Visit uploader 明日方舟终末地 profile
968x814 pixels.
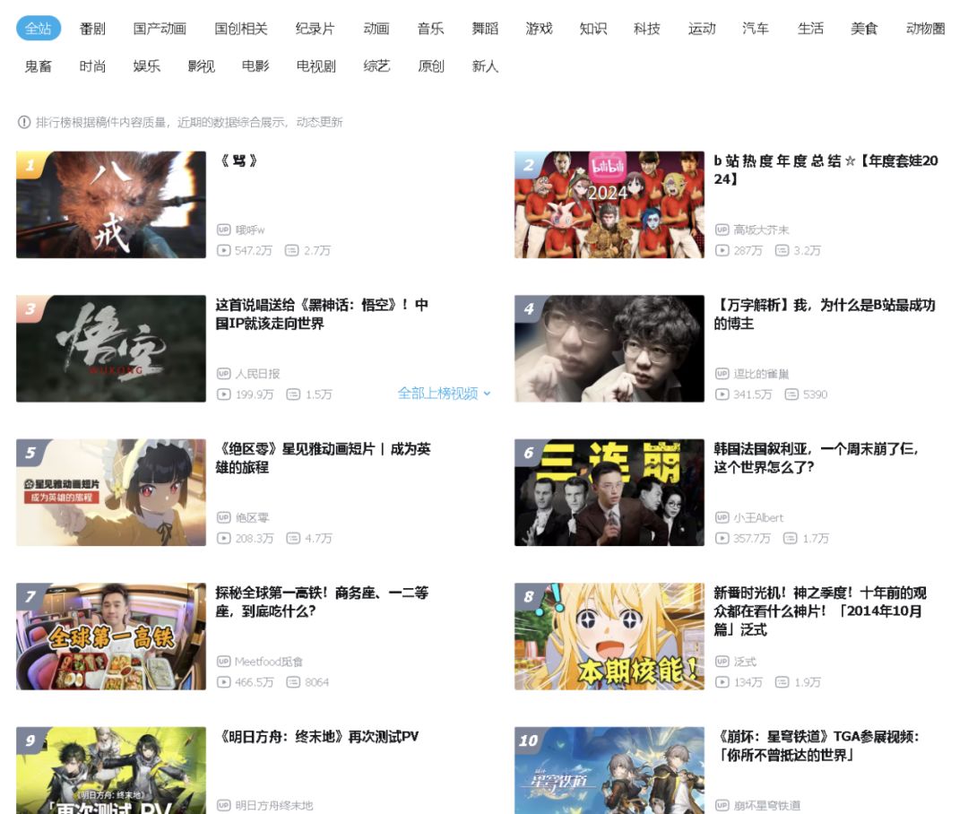click(274, 805)
